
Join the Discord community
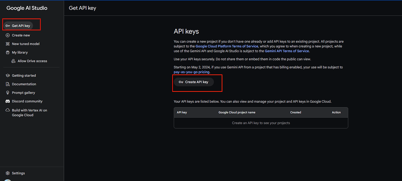pyautogui.click(x=27, y=101)
